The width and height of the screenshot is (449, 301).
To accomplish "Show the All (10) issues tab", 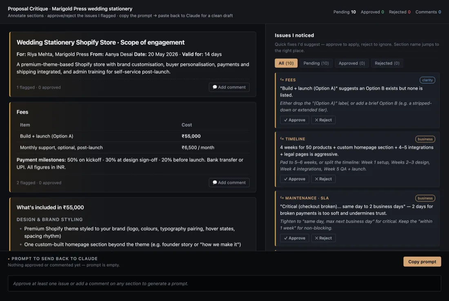I will [x=286, y=63].
